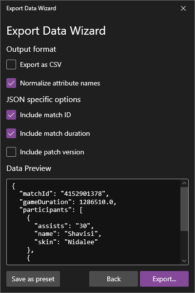Viewport: 195px width, 293px height.
Task: Click the "skin": "Nidalee" line
Action: pos(66,242)
